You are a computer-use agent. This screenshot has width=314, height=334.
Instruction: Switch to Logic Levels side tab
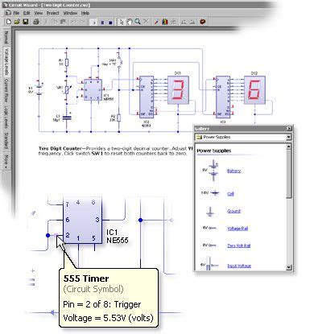[x=6, y=118]
